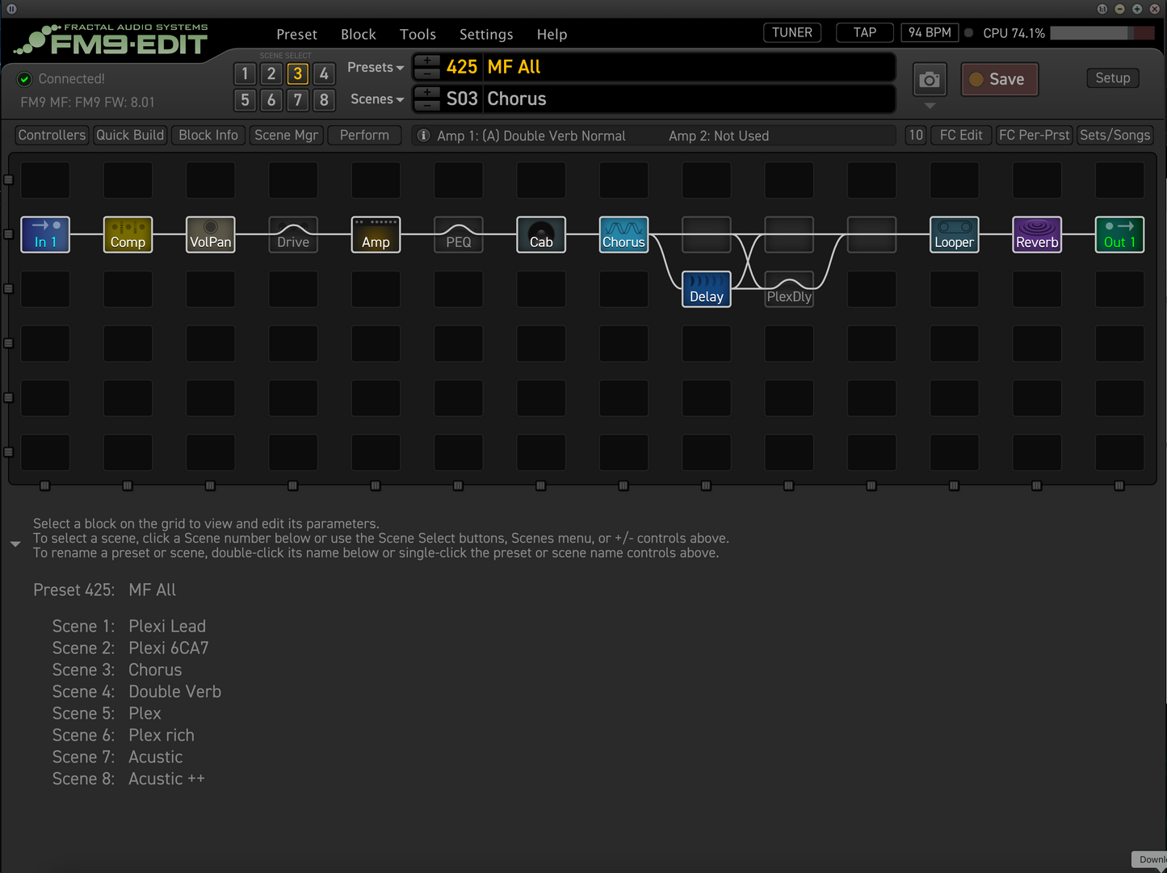Select the Reverb block

point(1037,234)
